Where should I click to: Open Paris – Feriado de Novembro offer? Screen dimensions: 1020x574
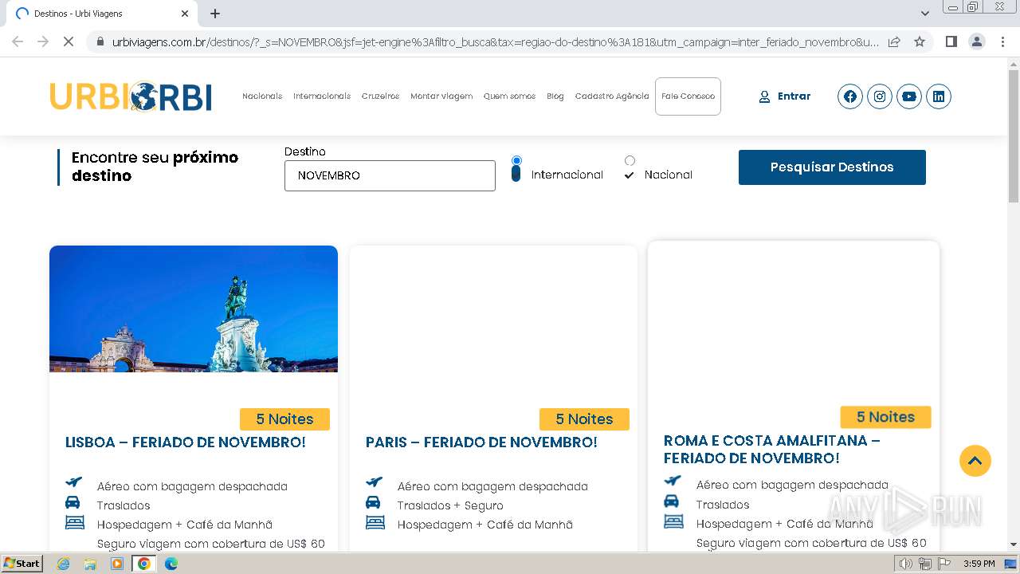pyautogui.click(x=481, y=442)
